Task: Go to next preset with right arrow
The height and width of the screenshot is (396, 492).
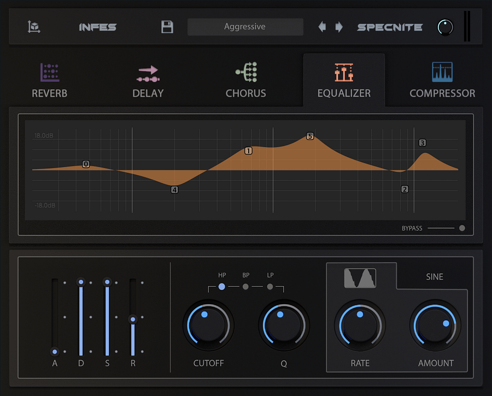Action: pyautogui.click(x=339, y=27)
